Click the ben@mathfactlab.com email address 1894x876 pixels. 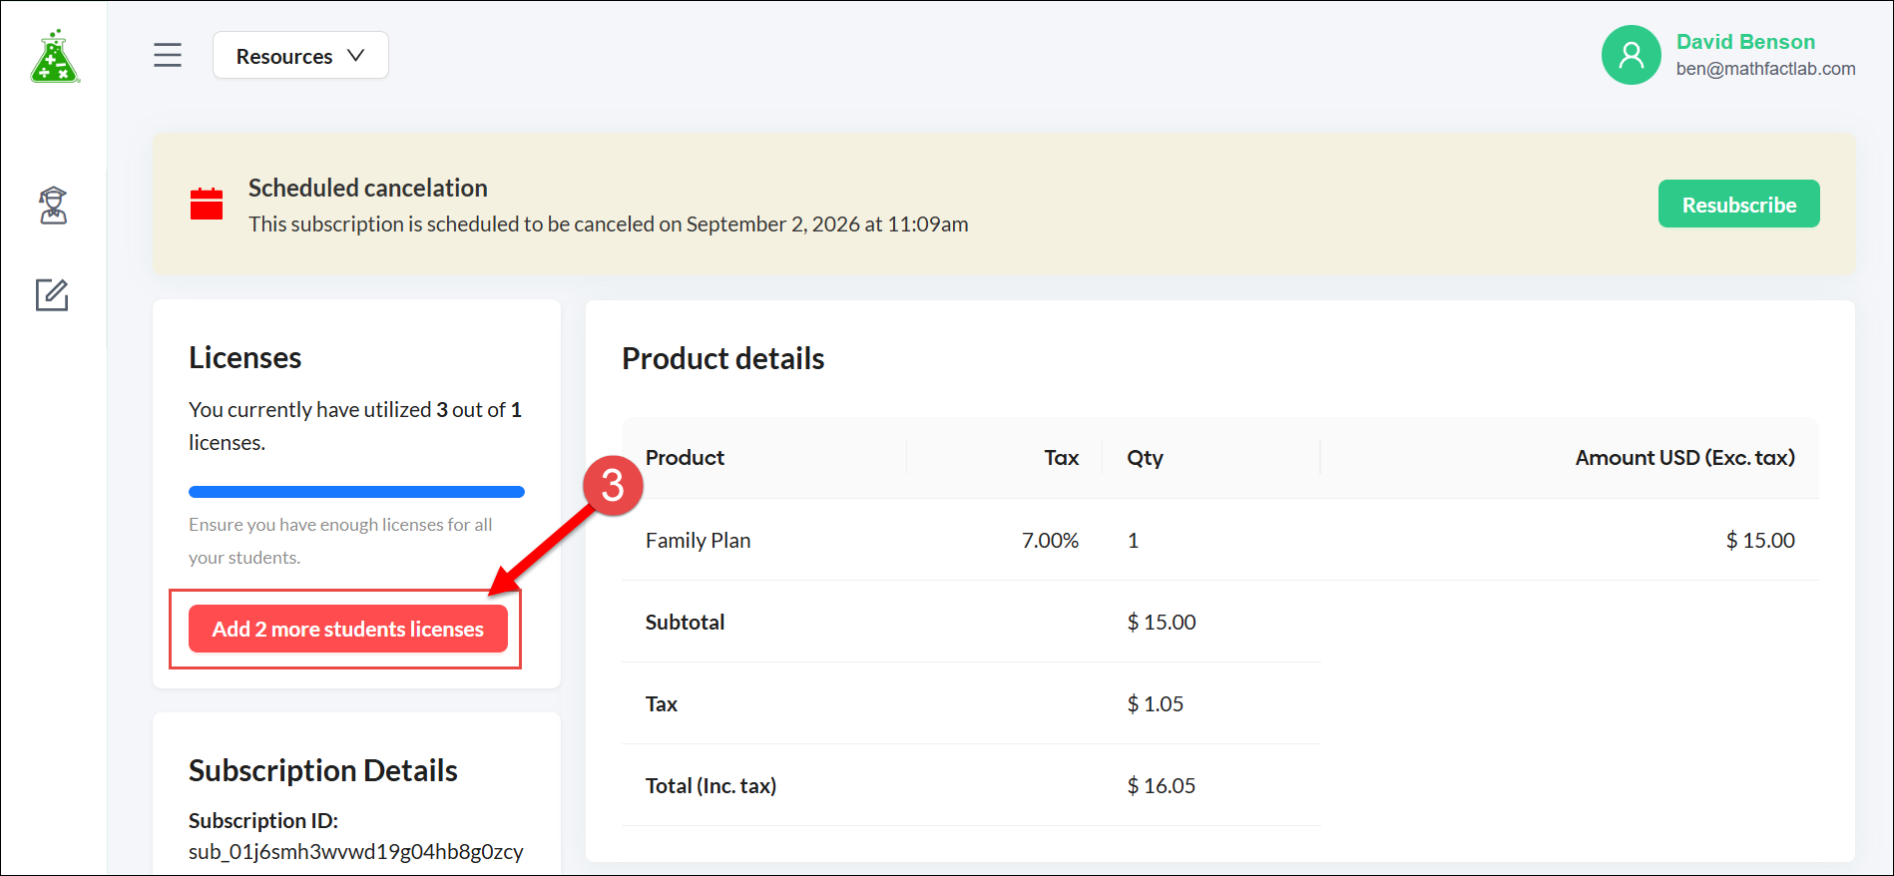pyautogui.click(x=1765, y=69)
